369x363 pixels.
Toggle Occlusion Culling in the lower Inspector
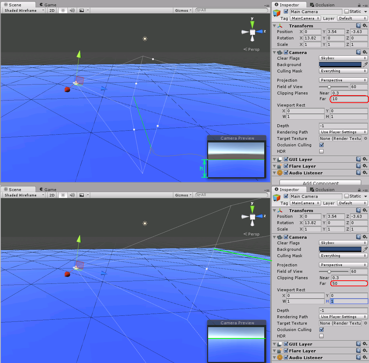point(321,330)
